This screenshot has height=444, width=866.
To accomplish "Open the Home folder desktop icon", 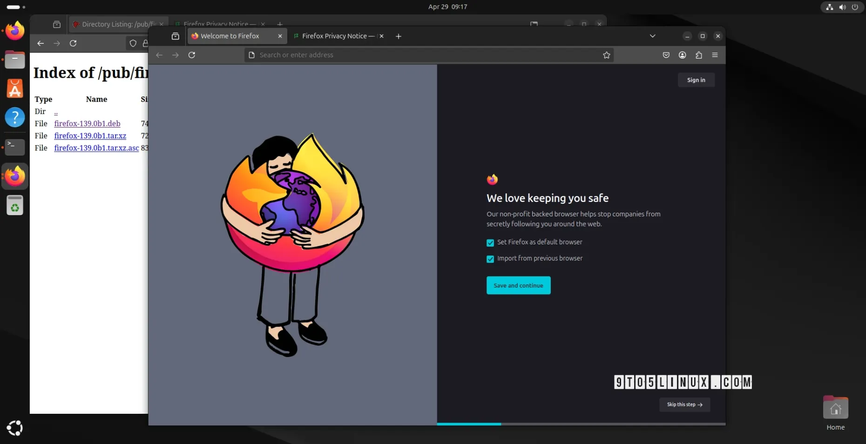I will 836,412.
